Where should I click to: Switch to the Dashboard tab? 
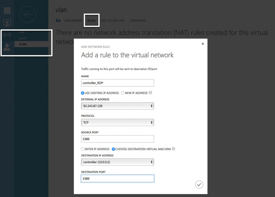tap(73, 21)
